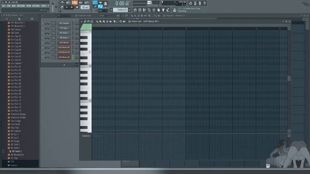
Task: Open the FILE menu
Action: click(x=3, y=6)
